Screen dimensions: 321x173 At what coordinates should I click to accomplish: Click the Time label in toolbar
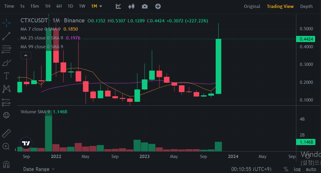(x=9, y=6)
